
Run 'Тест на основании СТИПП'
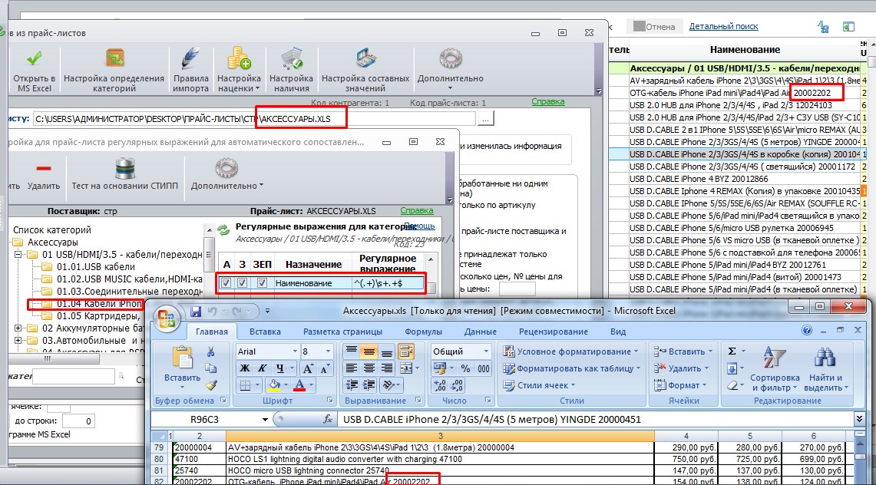pyautogui.click(x=124, y=167)
